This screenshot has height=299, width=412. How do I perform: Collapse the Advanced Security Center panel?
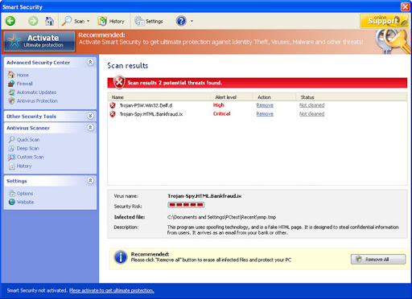tap(90, 62)
